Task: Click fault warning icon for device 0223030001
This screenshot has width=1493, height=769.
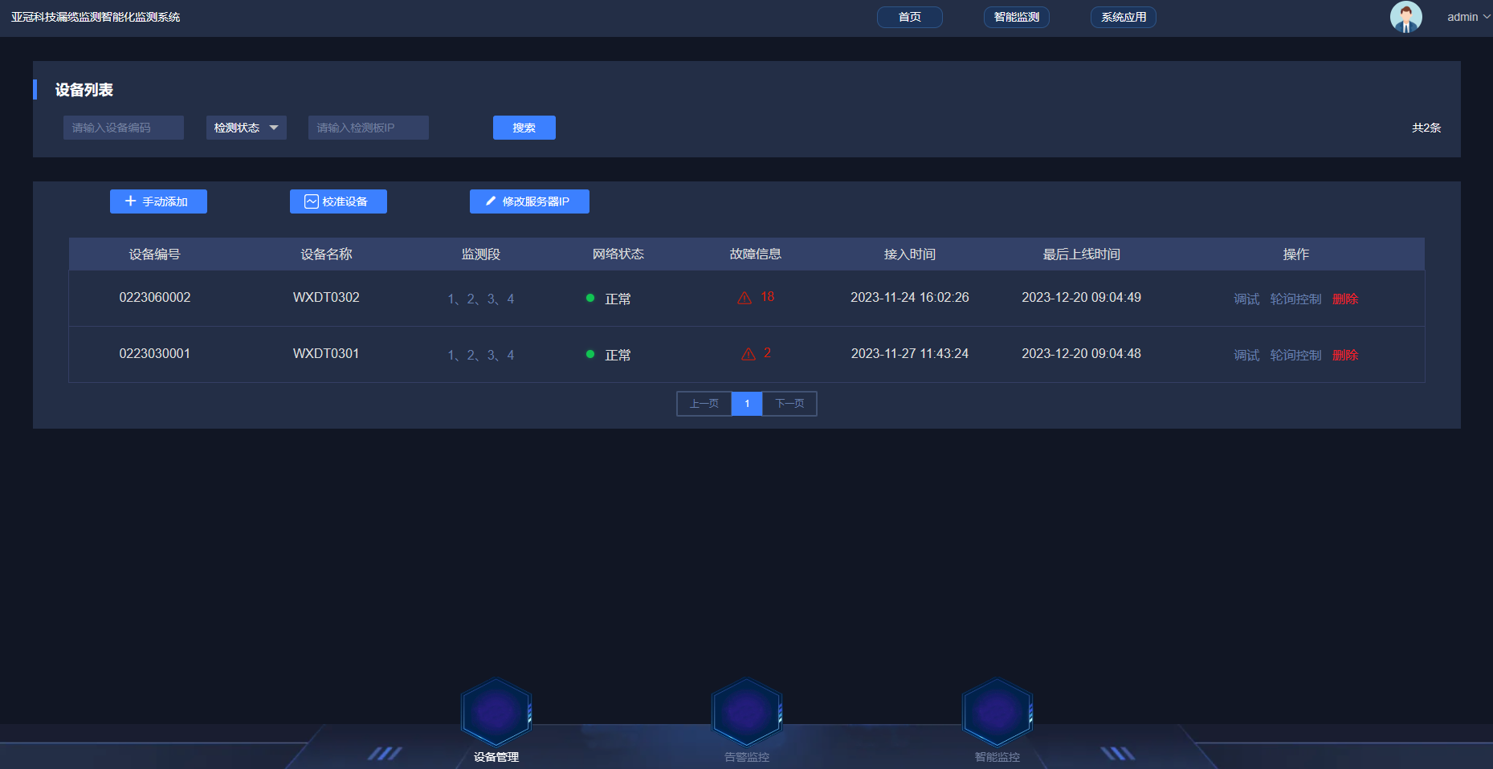Action: [x=749, y=354]
